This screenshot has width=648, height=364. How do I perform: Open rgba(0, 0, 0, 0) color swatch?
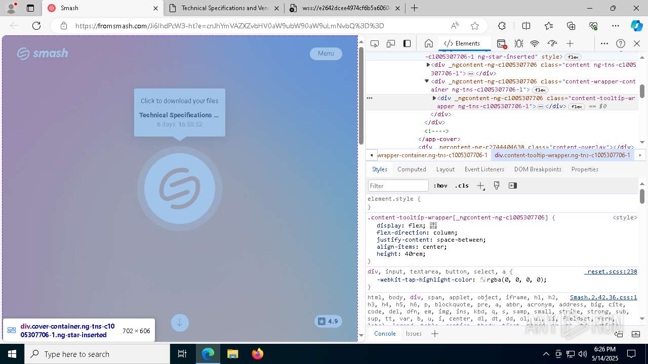click(x=483, y=280)
